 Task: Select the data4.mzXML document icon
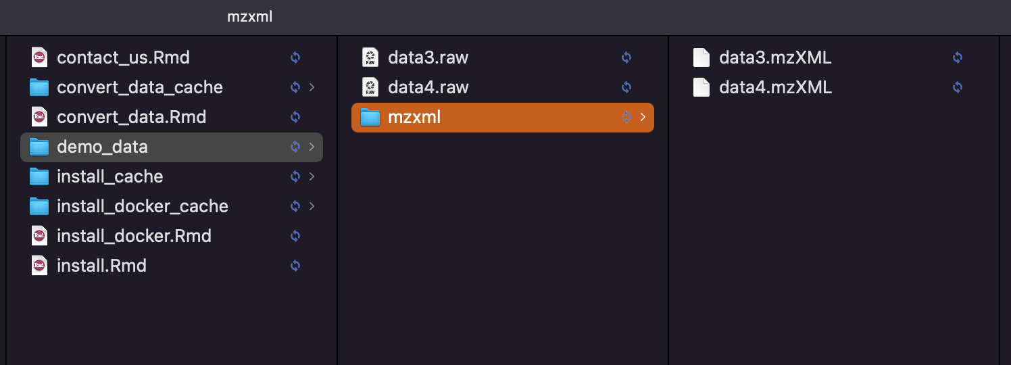[x=701, y=87]
